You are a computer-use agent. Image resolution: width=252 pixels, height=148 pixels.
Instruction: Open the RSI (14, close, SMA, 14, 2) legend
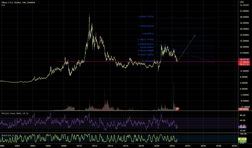pos(15,114)
